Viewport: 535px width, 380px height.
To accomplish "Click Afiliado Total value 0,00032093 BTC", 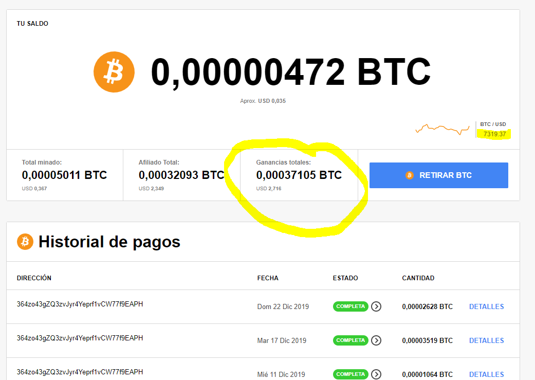I will pyautogui.click(x=181, y=175).
